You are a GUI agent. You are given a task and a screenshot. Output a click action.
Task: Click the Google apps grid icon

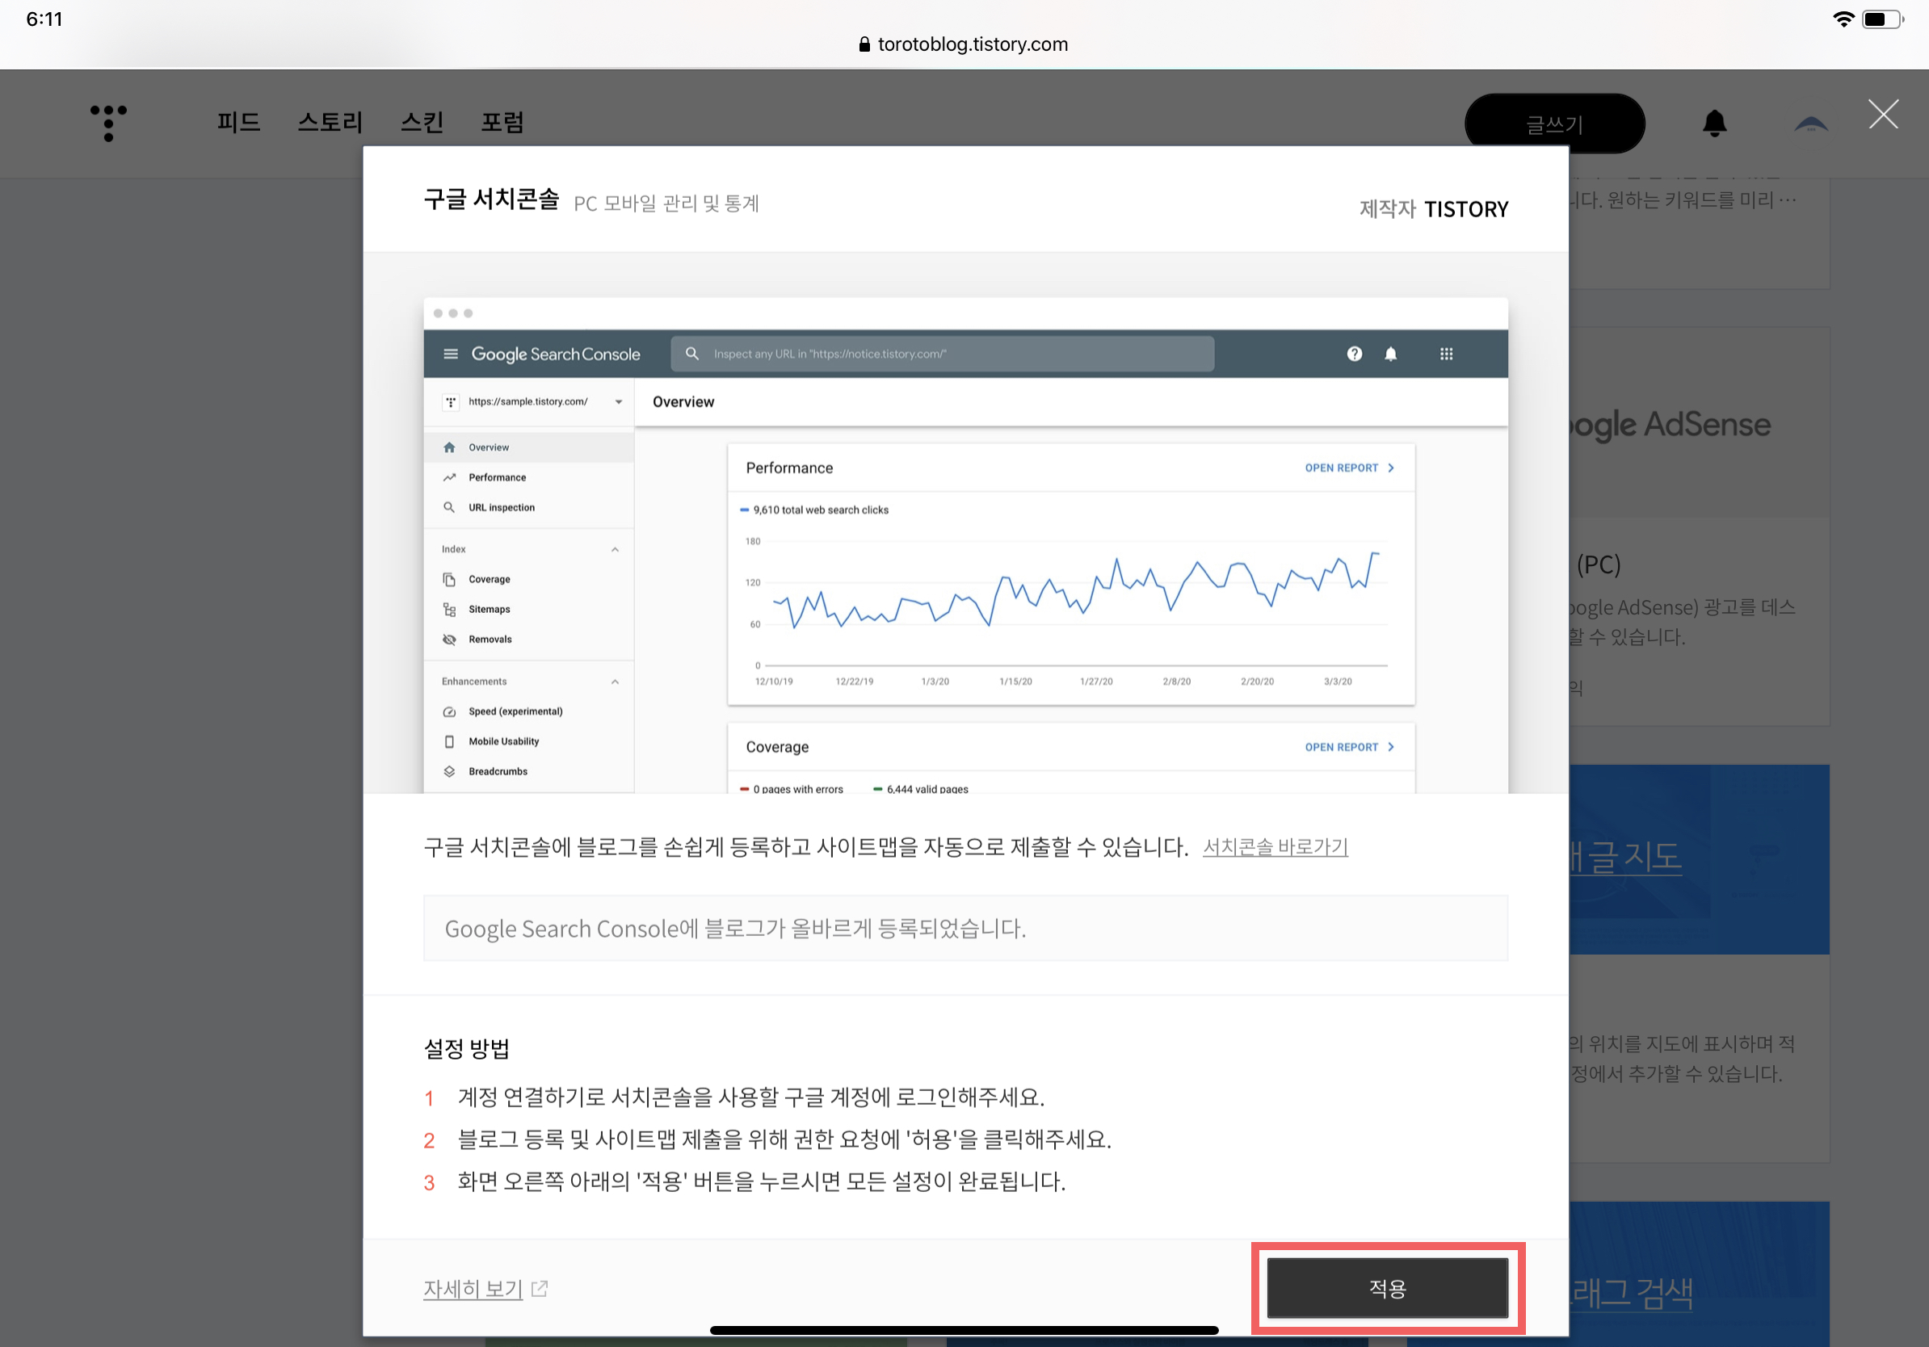click(x=1446, y=354)
